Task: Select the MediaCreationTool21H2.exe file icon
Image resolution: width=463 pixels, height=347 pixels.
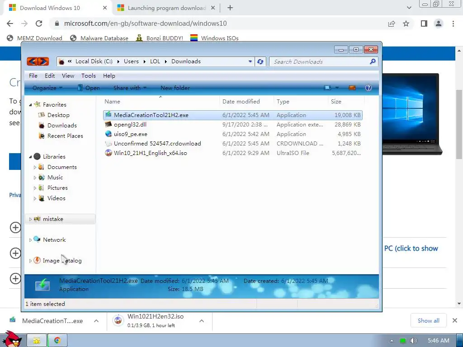Action: (x=109, y=115)
